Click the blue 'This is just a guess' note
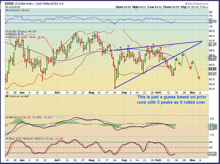Image resolution: width=220 pixels, height=164 pixels. point(172,100)
